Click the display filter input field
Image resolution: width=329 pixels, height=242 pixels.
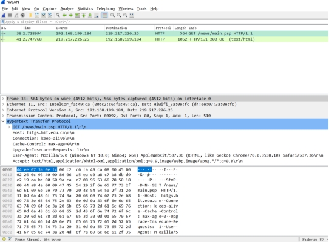[x=166, y=22]
